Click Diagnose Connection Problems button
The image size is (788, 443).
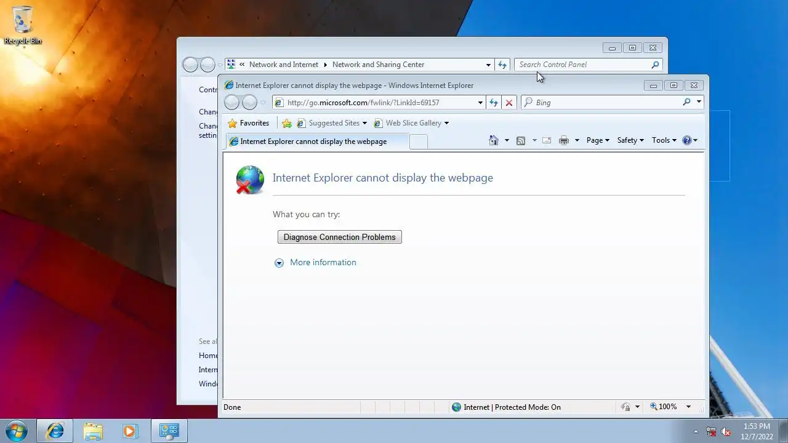[x=340, y=237]
